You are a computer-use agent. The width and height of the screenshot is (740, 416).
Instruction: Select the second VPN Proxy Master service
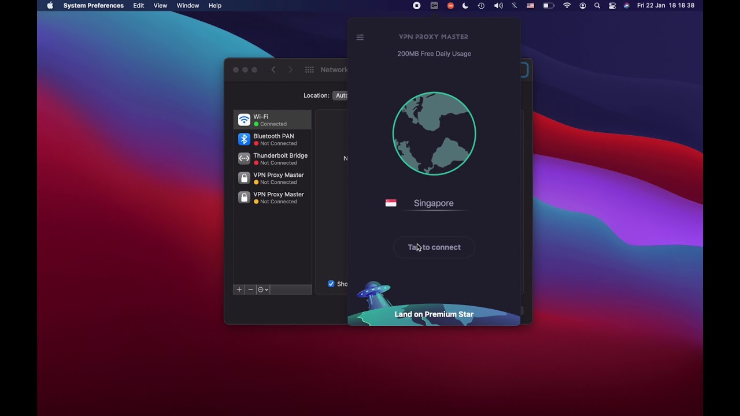[272, 198]
